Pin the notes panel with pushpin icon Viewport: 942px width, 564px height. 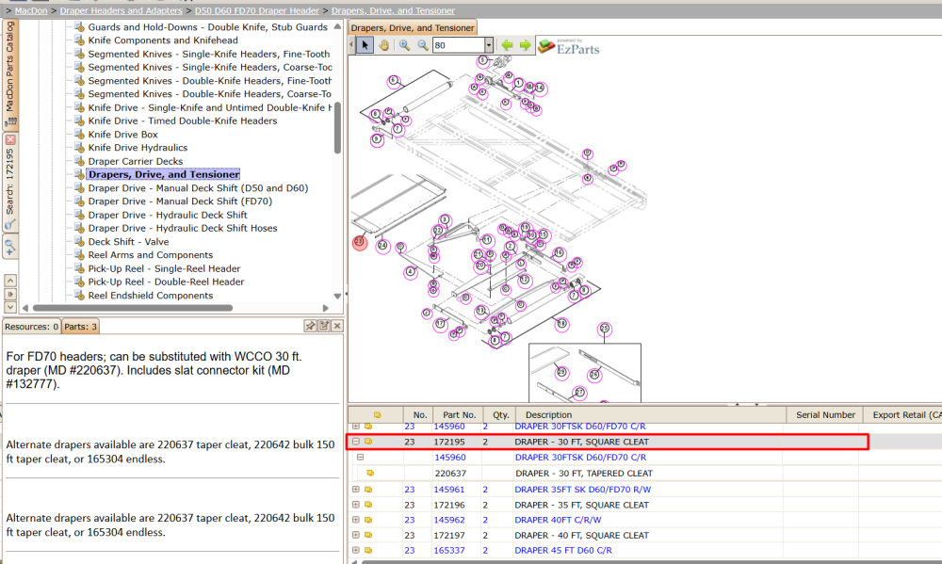(x=310, y=326)
